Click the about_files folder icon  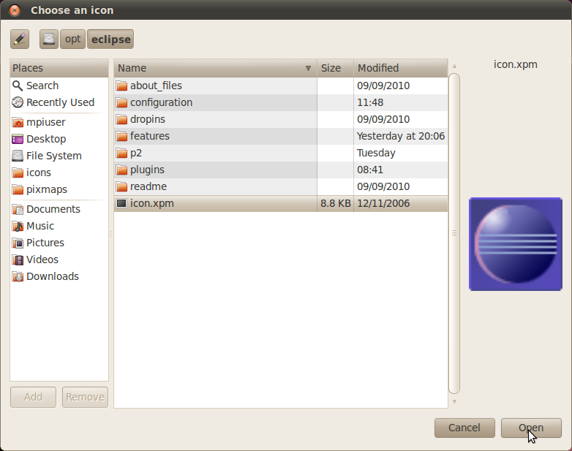(121, 86)
